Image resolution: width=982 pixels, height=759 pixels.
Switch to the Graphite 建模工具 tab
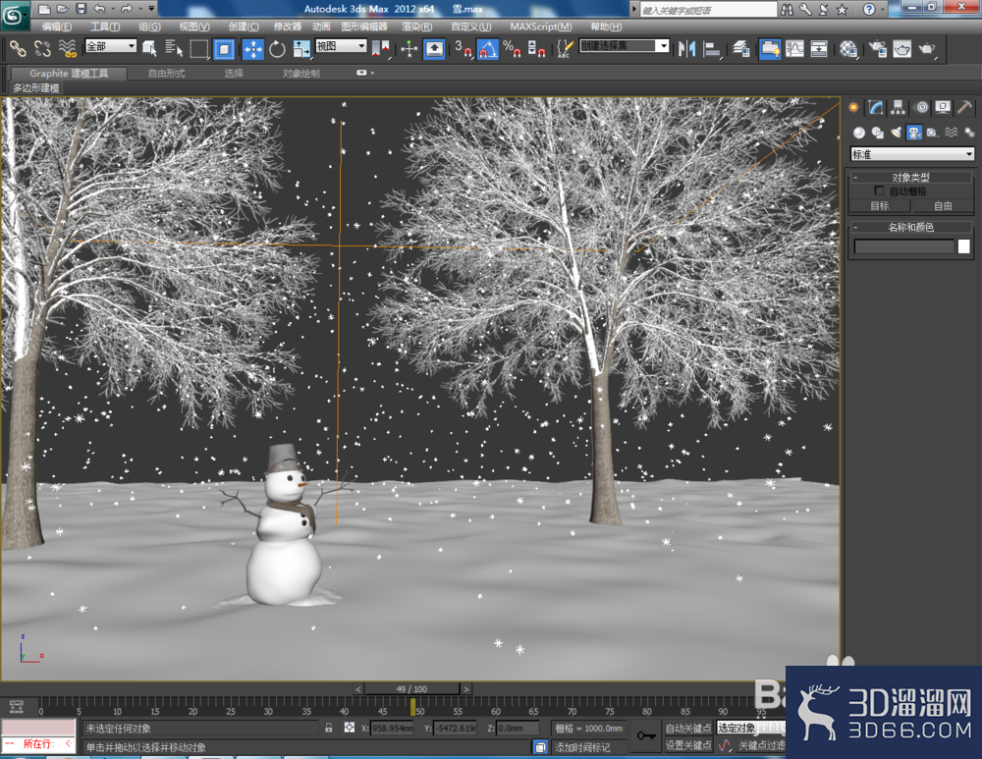pyautogui.click(x=69, y=74)
